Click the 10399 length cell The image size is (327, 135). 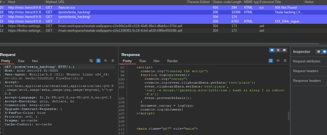tap(236, 12)
